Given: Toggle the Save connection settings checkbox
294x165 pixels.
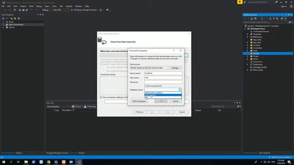Looking at the screenshot, I should 101,97.
